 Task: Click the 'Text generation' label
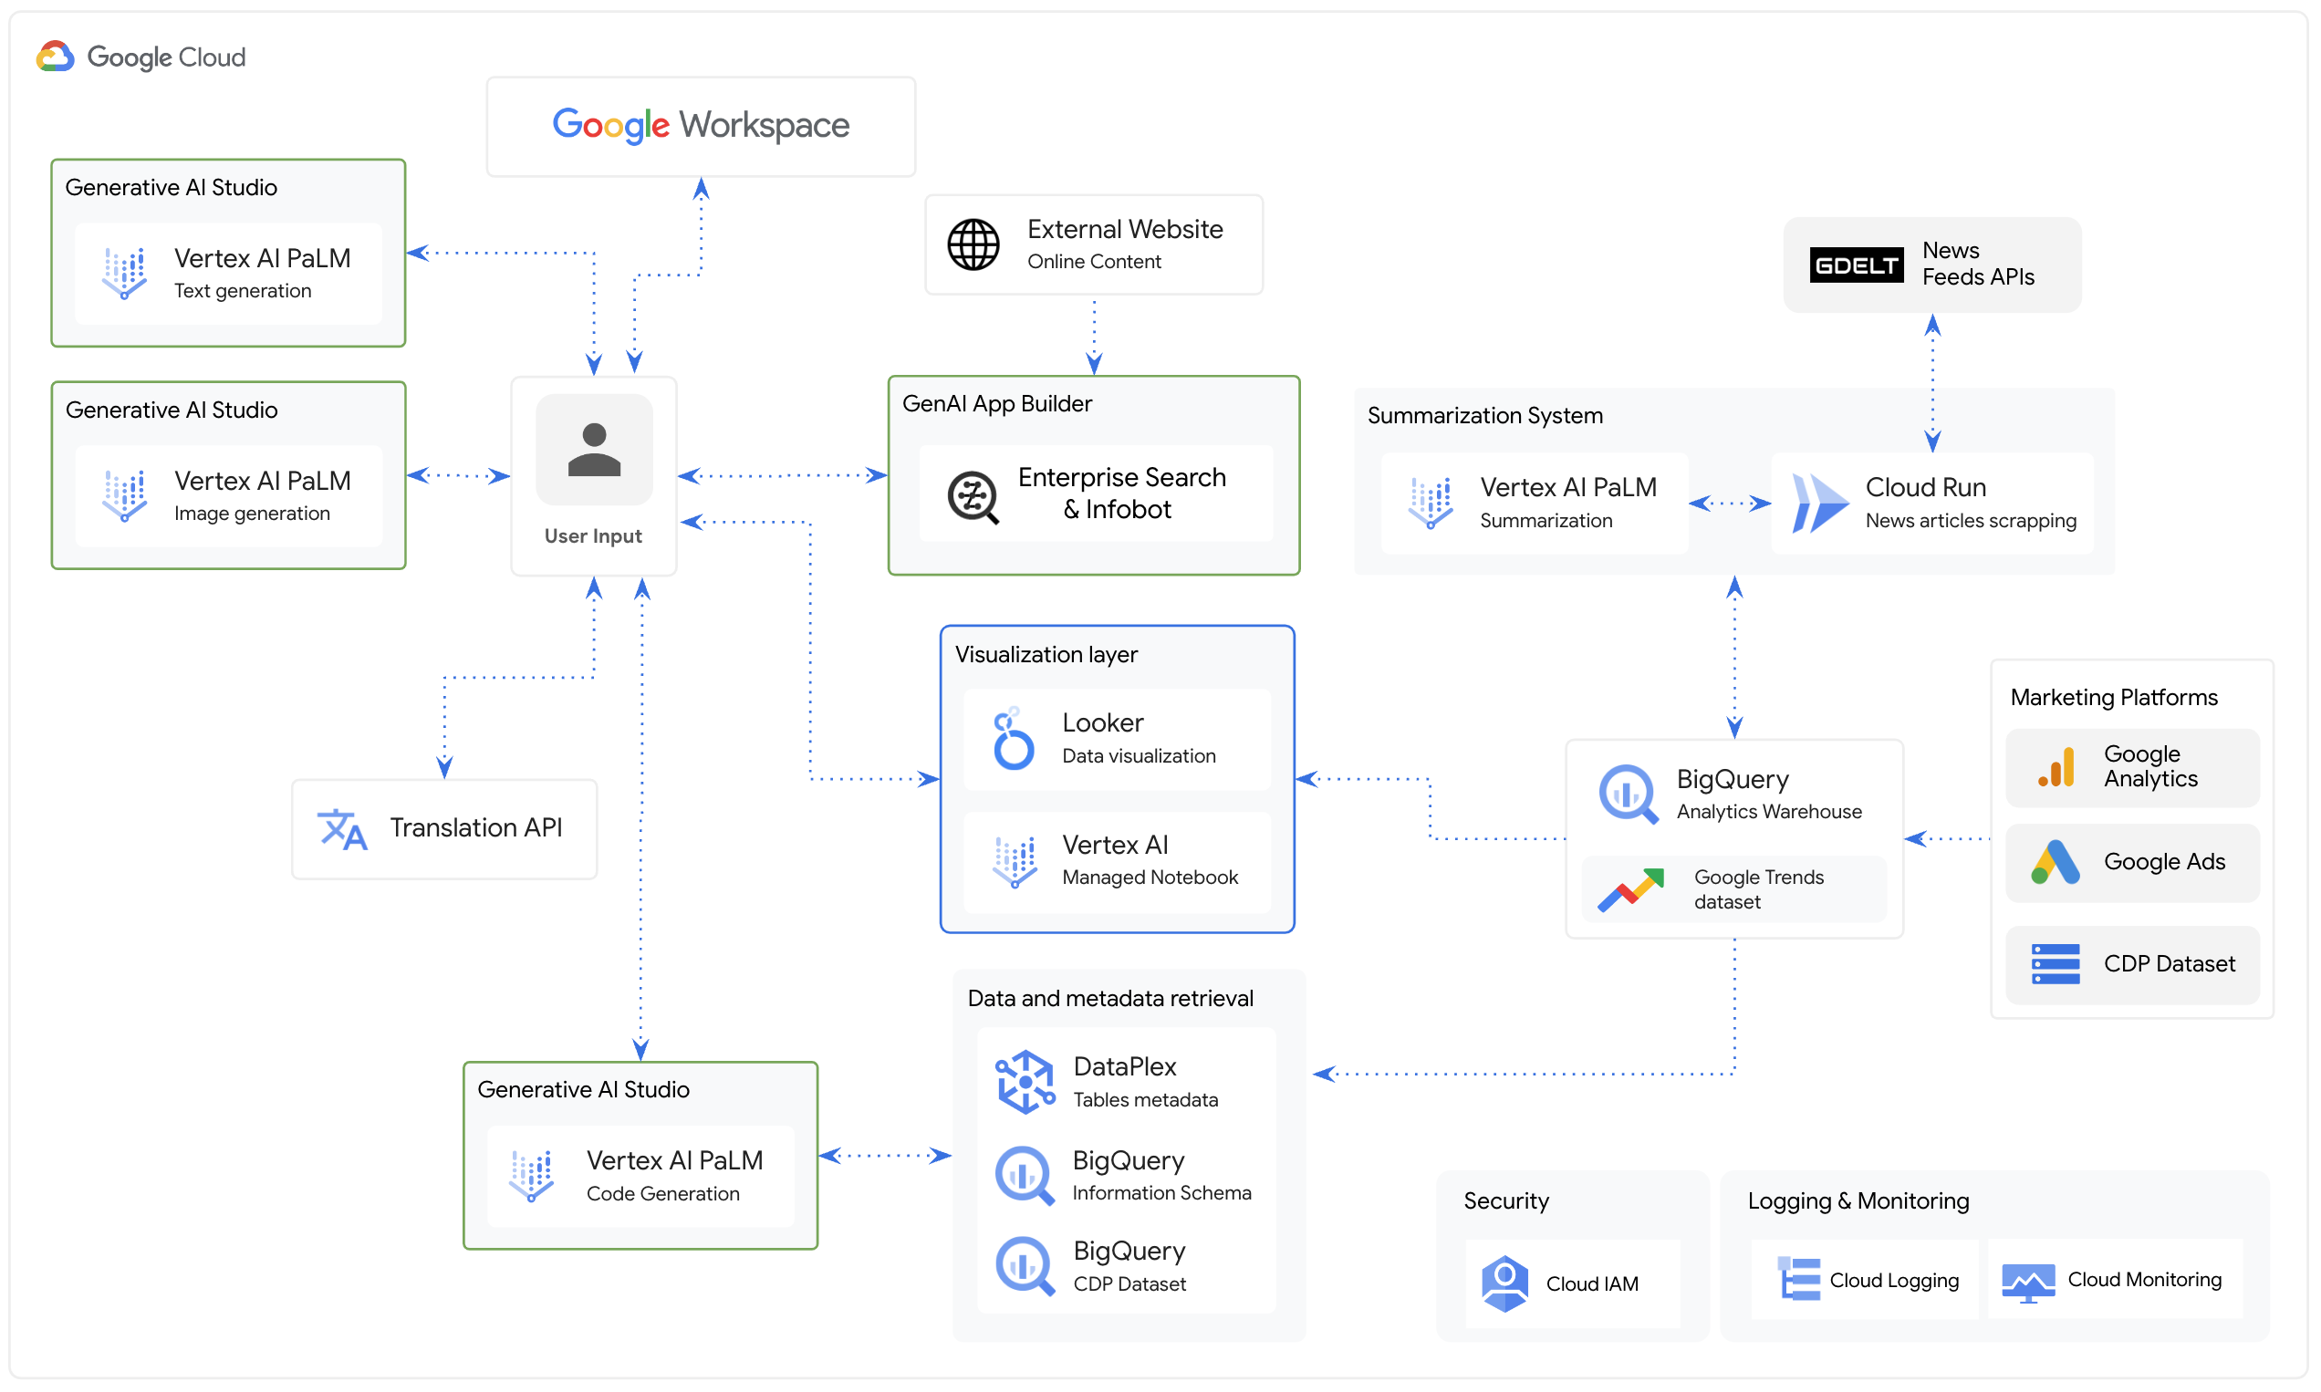(x=243, y=291)
